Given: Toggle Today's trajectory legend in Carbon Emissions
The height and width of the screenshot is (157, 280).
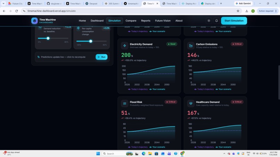Looking at the screenshot, I should coord(204,89).
